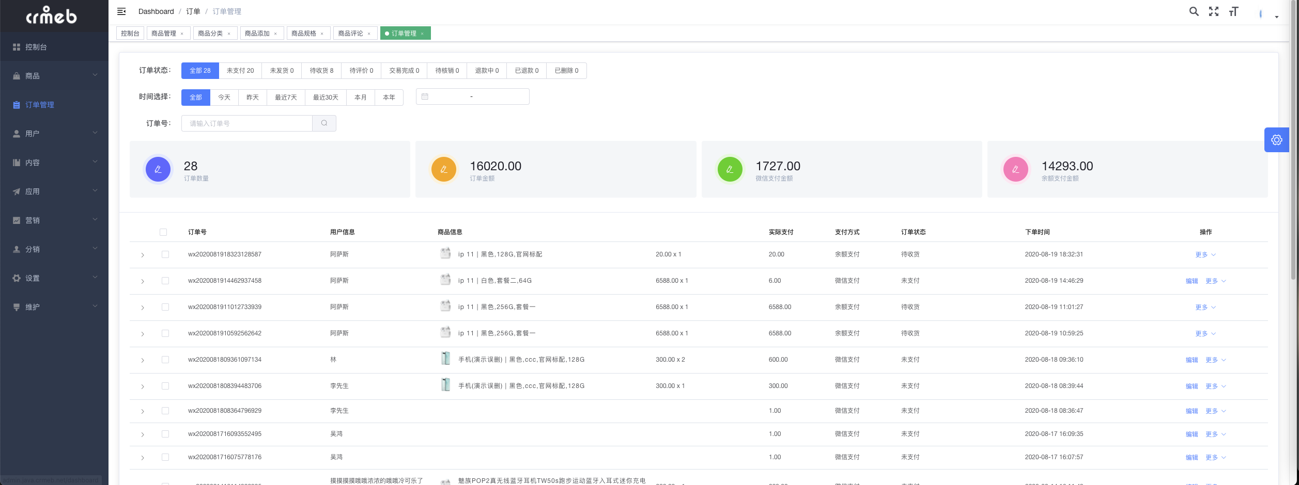Select the 最近7天 time filter

[x=286, y=97]
